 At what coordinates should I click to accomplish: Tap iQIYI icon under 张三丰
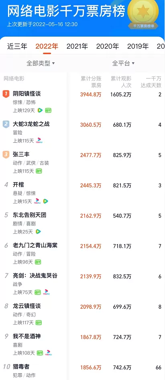click(x=39, y=171)
